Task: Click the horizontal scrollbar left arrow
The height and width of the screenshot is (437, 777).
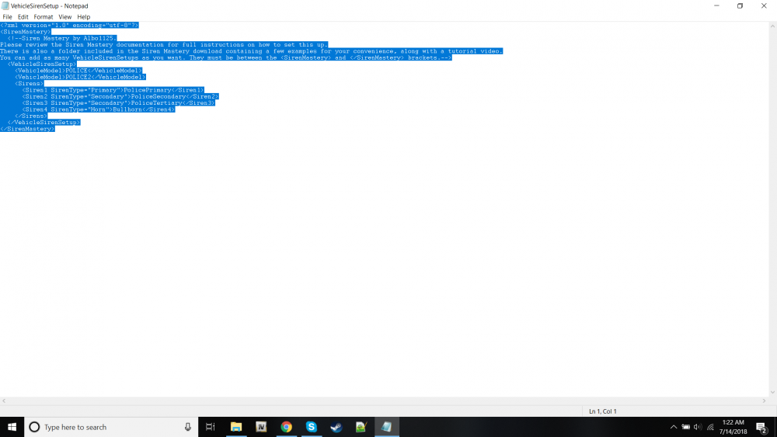Action: (x=4, y=401)
